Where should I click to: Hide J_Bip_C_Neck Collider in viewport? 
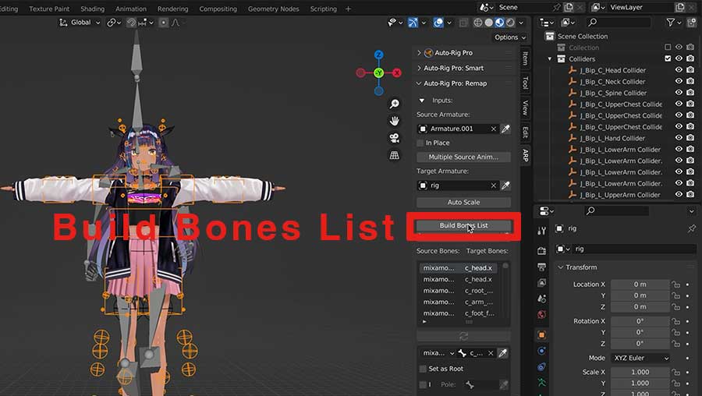pos(679,81)
